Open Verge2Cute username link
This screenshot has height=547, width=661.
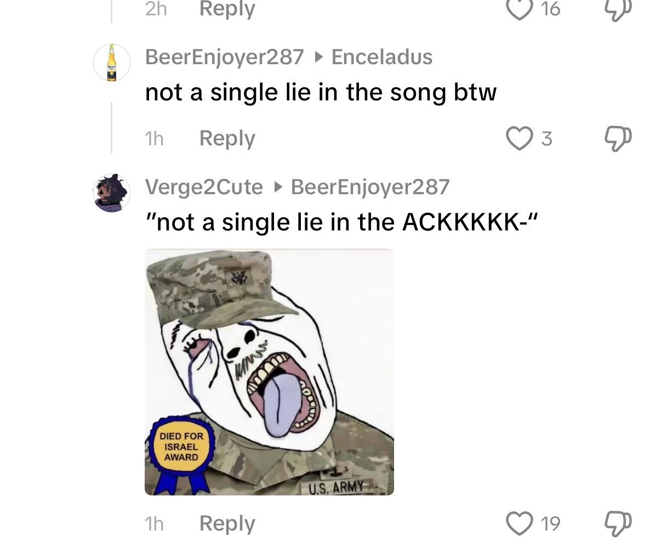point(204,187)
